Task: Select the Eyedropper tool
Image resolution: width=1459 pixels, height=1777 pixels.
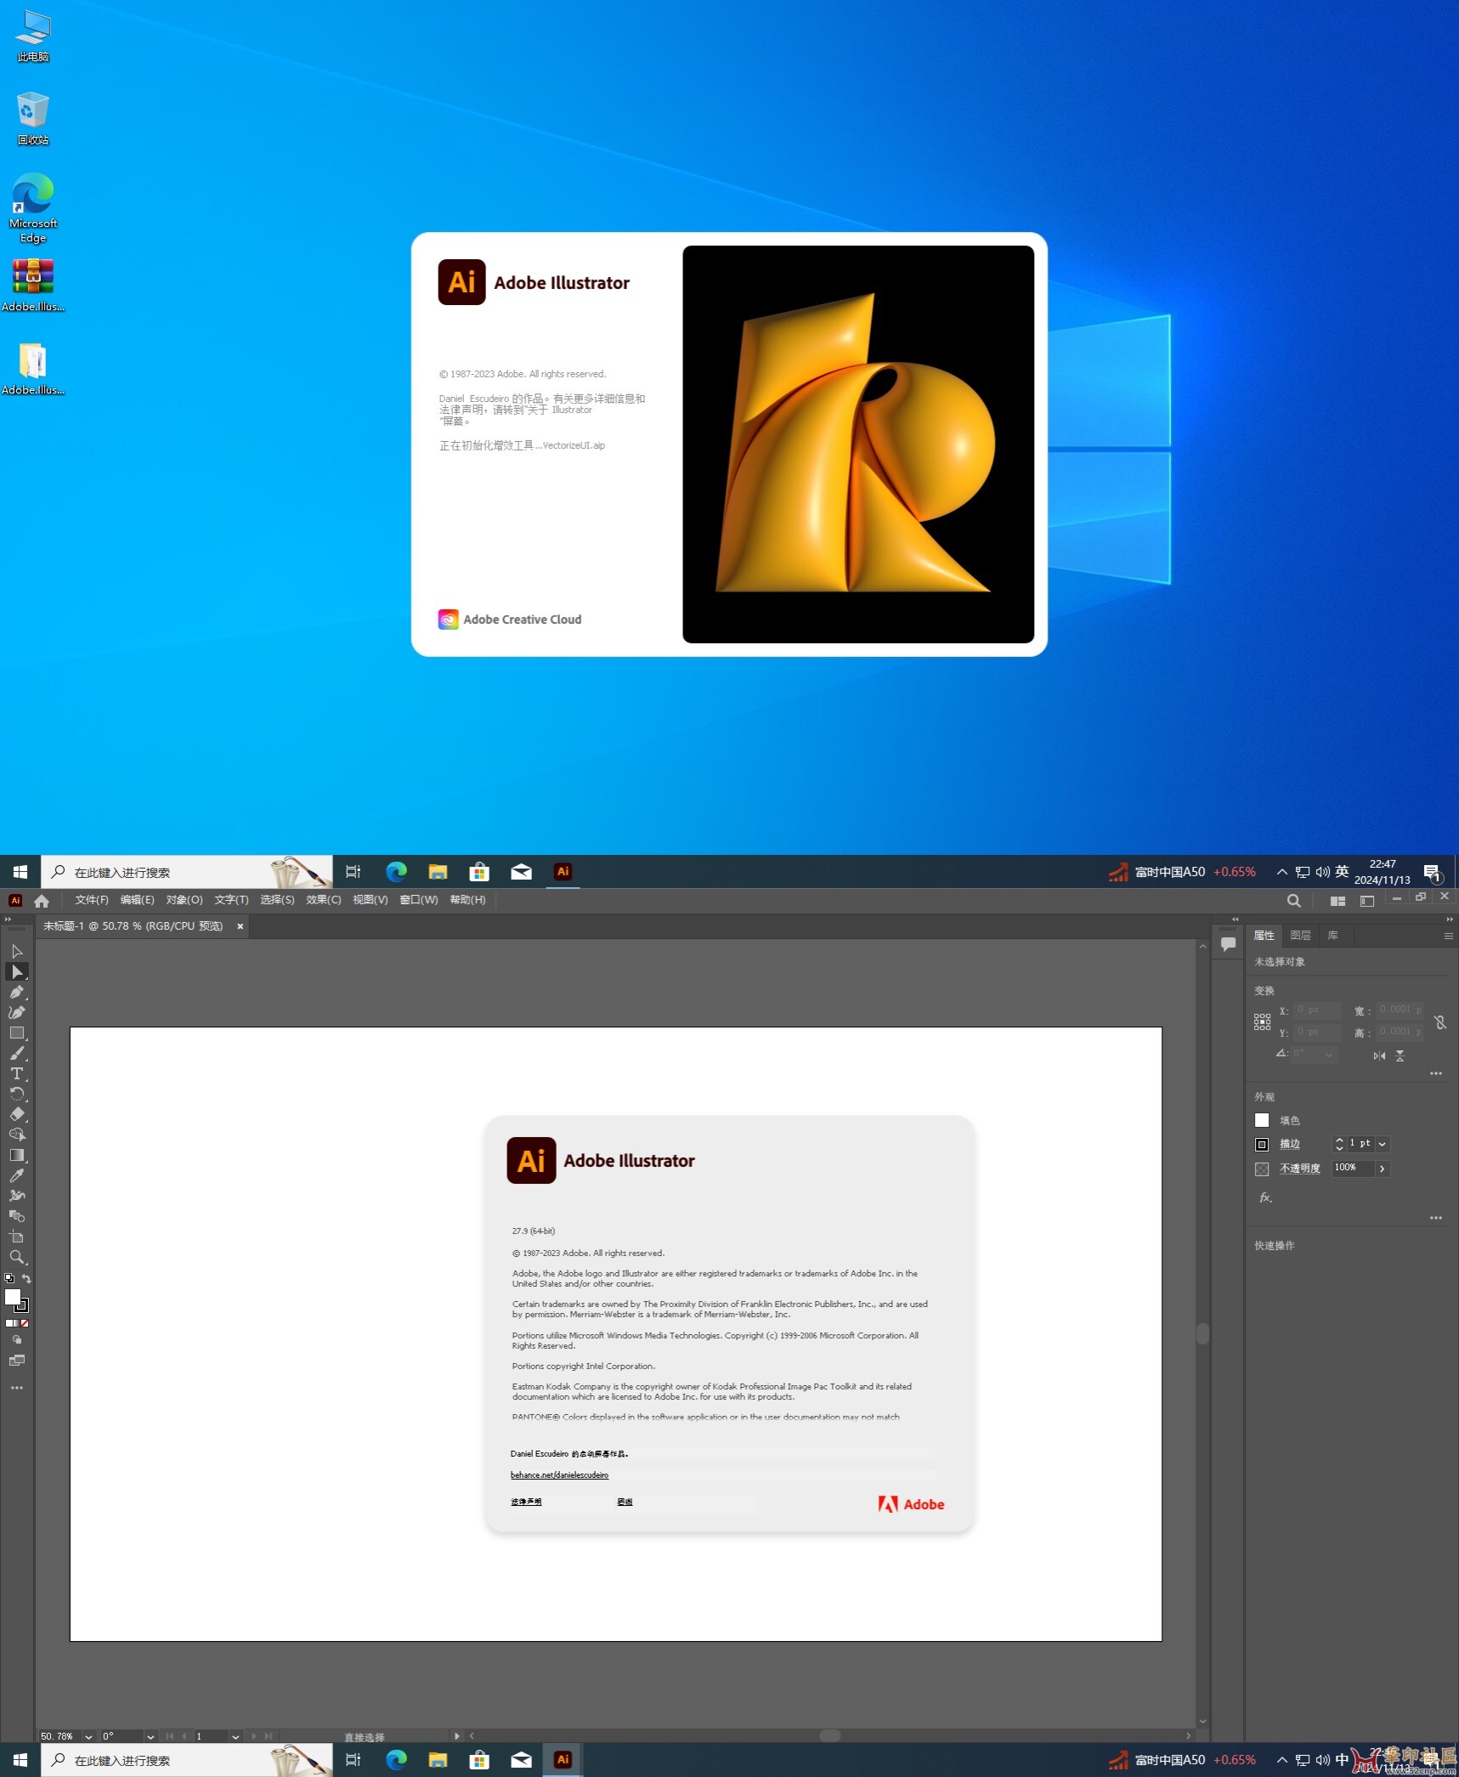Action: (17, 1175)
